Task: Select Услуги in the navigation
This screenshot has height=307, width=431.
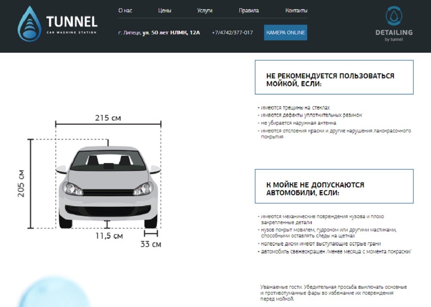Action: coord(204,11)
